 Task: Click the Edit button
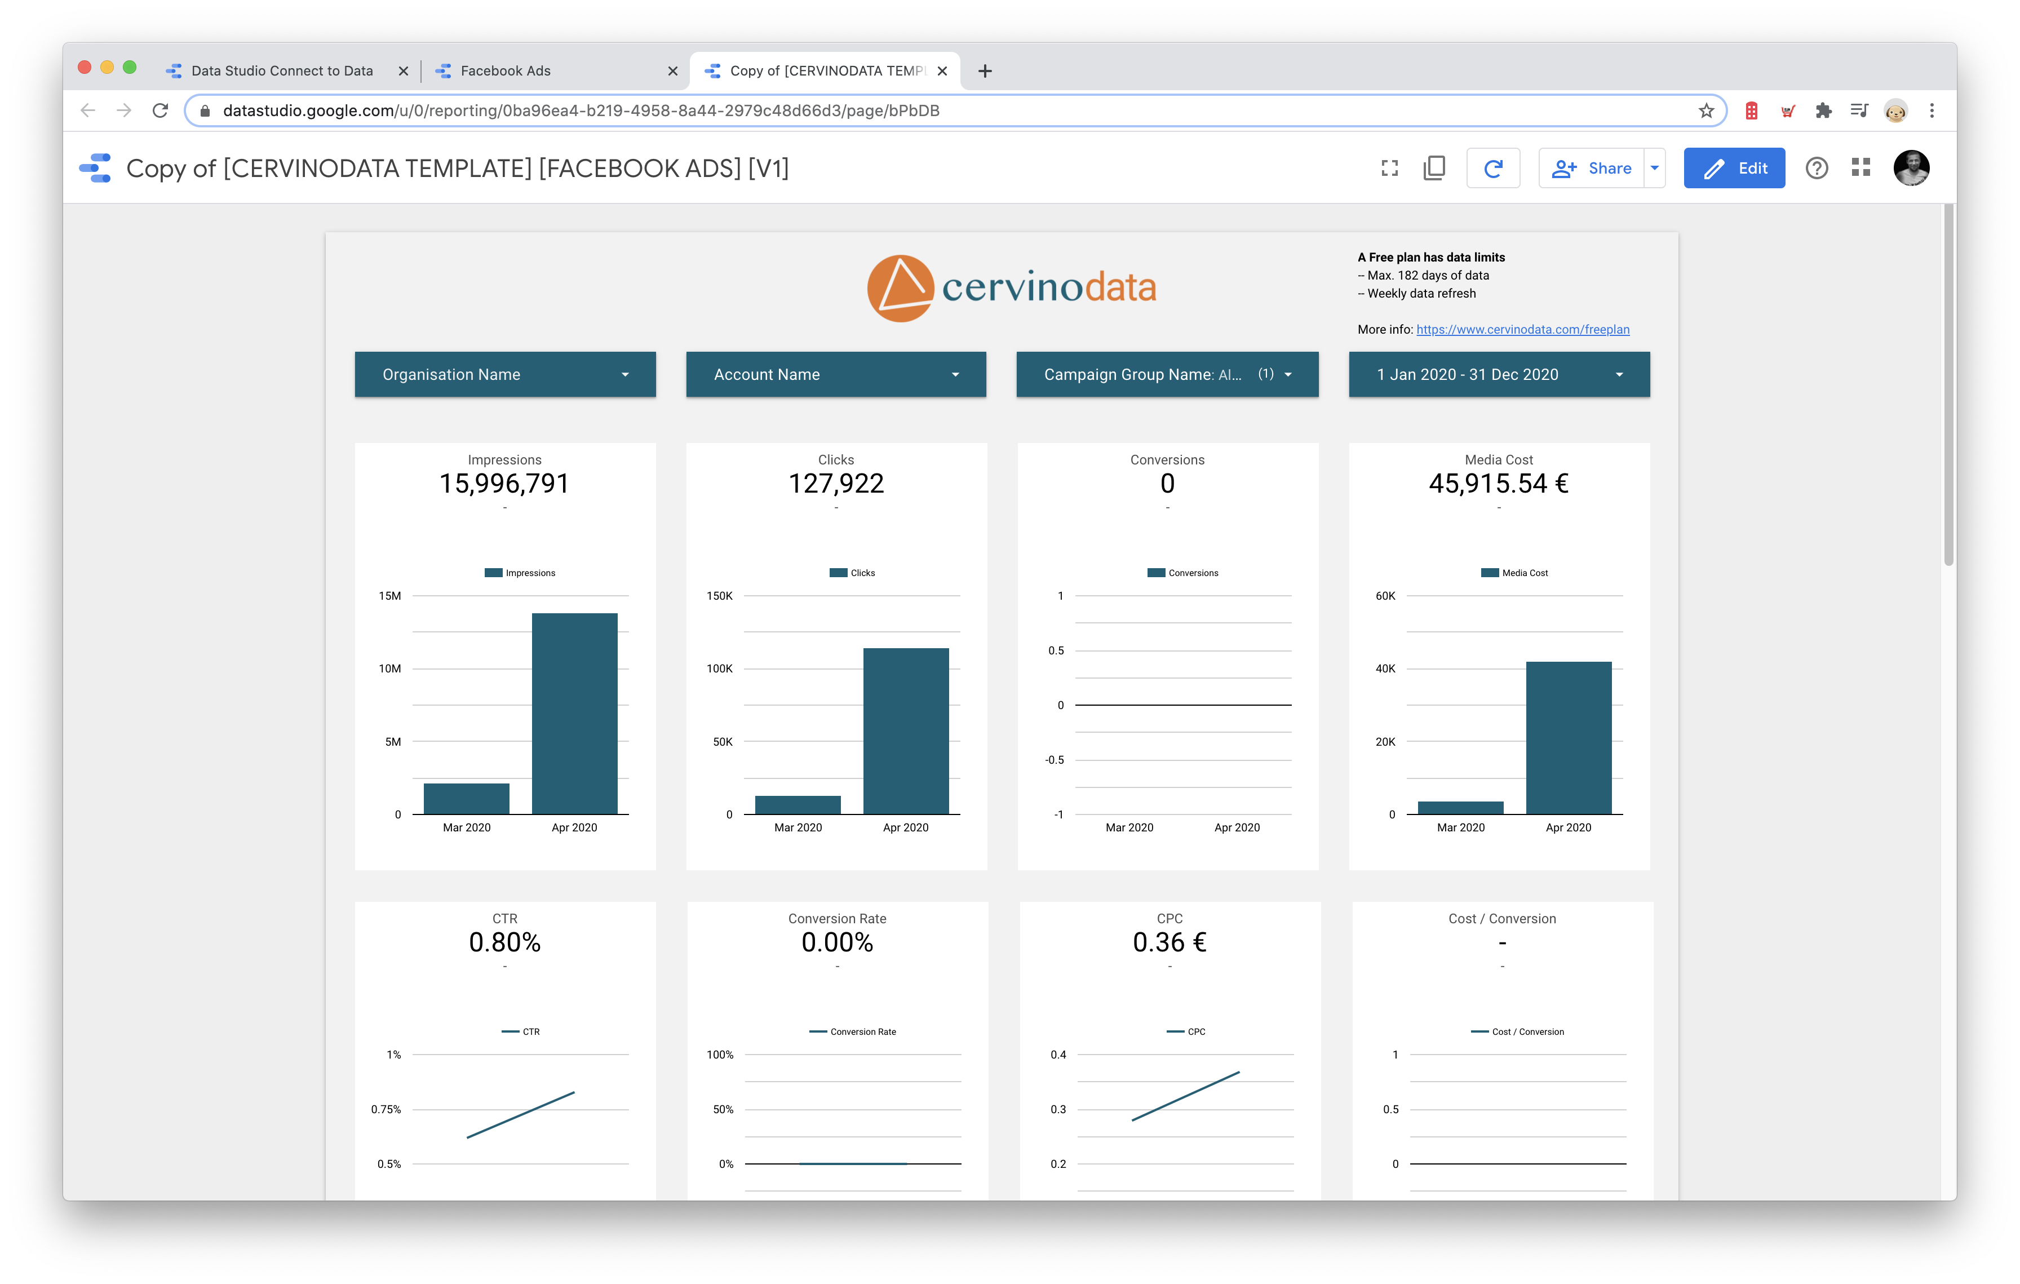point(1734,169)
